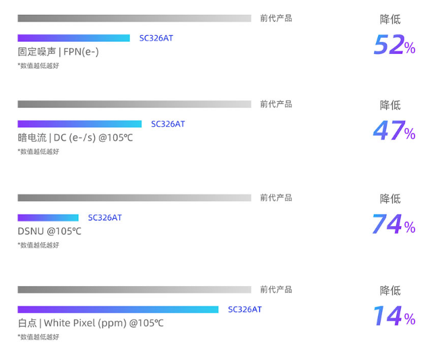Image resolution: width=436 pixels, height=355 pixels.
Task: Click the gray previous-generation bar above the FPN row
Action: (x=134, y=18)
